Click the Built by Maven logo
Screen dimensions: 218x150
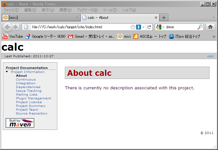[x=20, y=123]
